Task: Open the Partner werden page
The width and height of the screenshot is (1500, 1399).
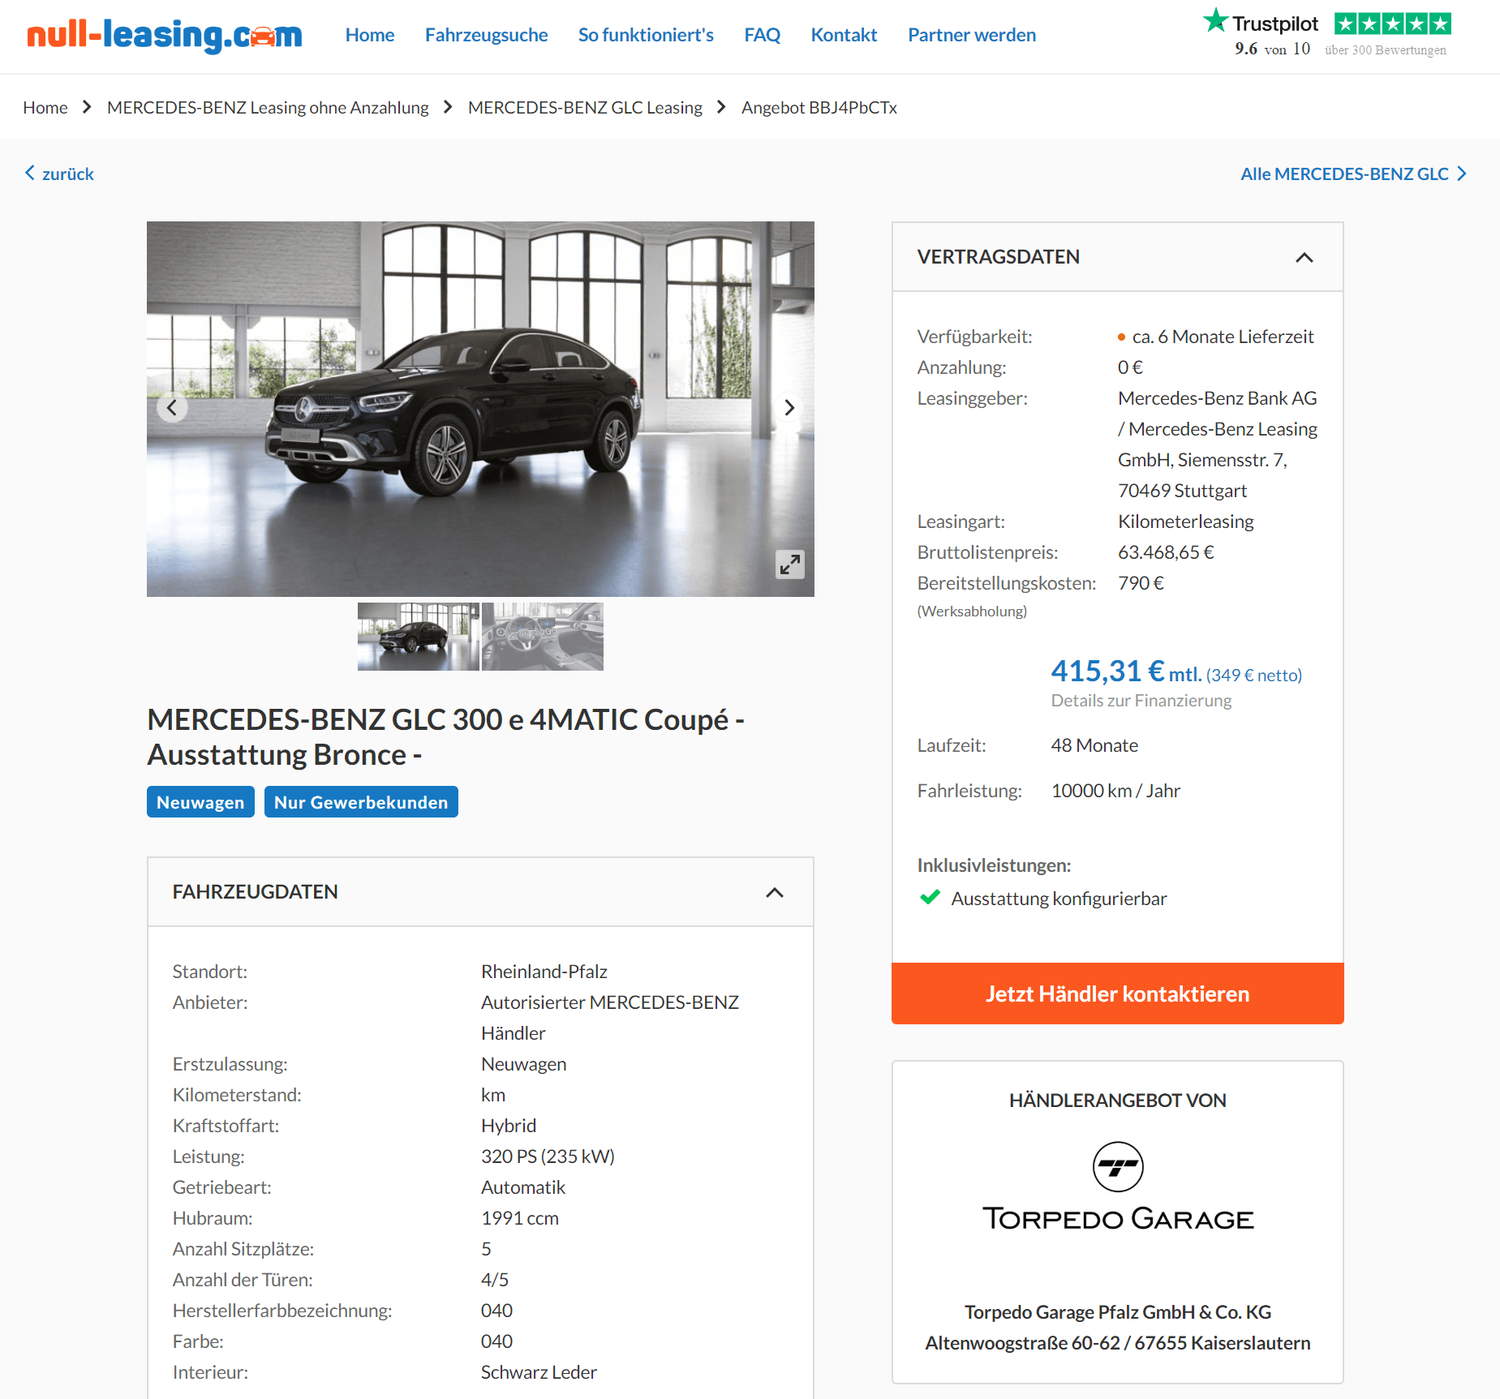Action: 972,35
